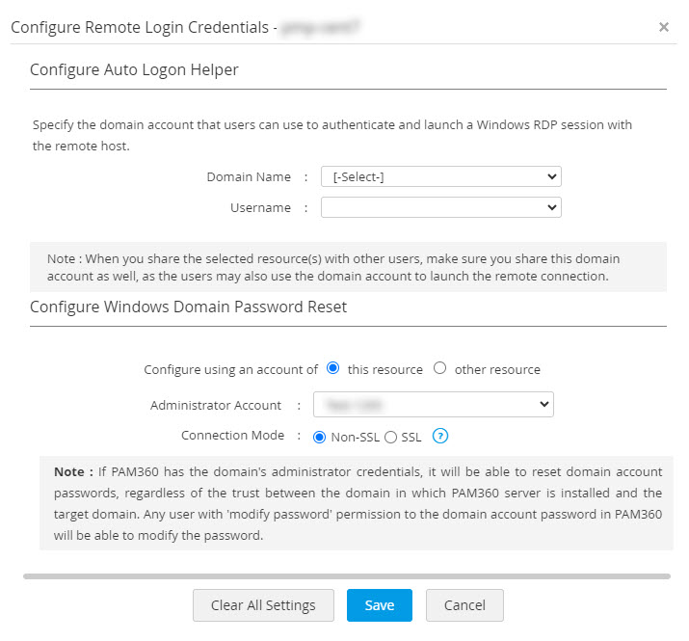This screenshot has height=641, width=689.
Task: Expand the Username dropdown list
Action: point(441,207)
